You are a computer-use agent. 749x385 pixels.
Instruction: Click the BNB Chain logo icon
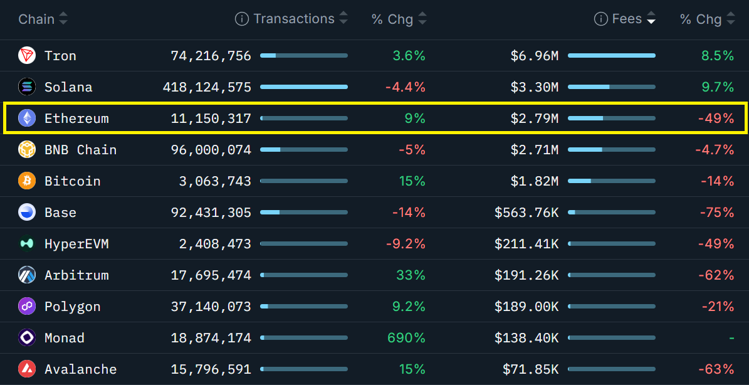(26, 149)
